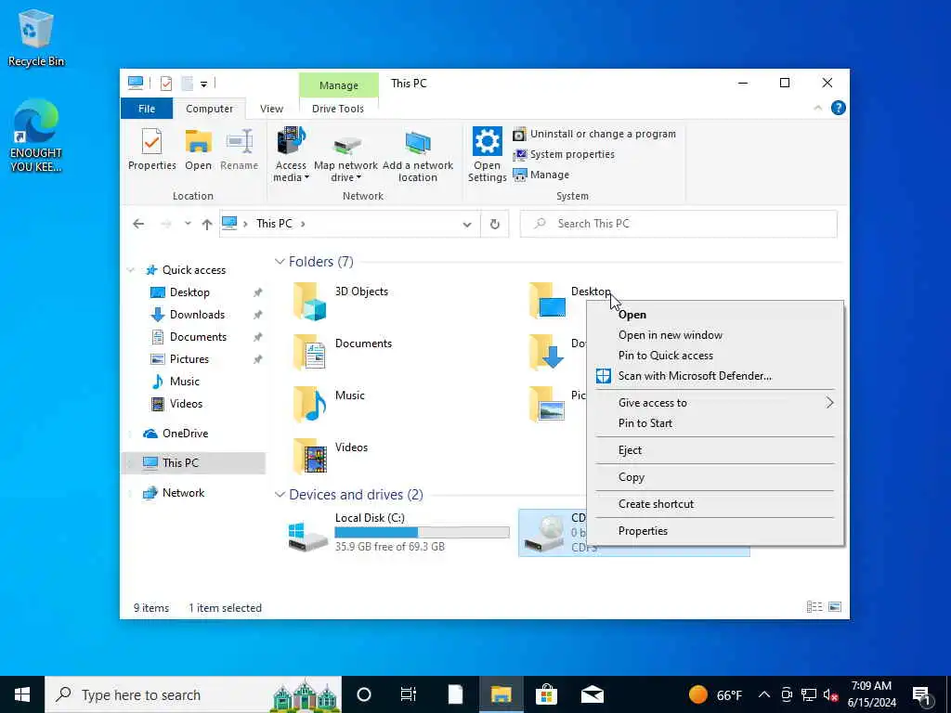Switch to the details view layout
The width and height of the screenshot is (951, 713).
[x=814, y=607]
